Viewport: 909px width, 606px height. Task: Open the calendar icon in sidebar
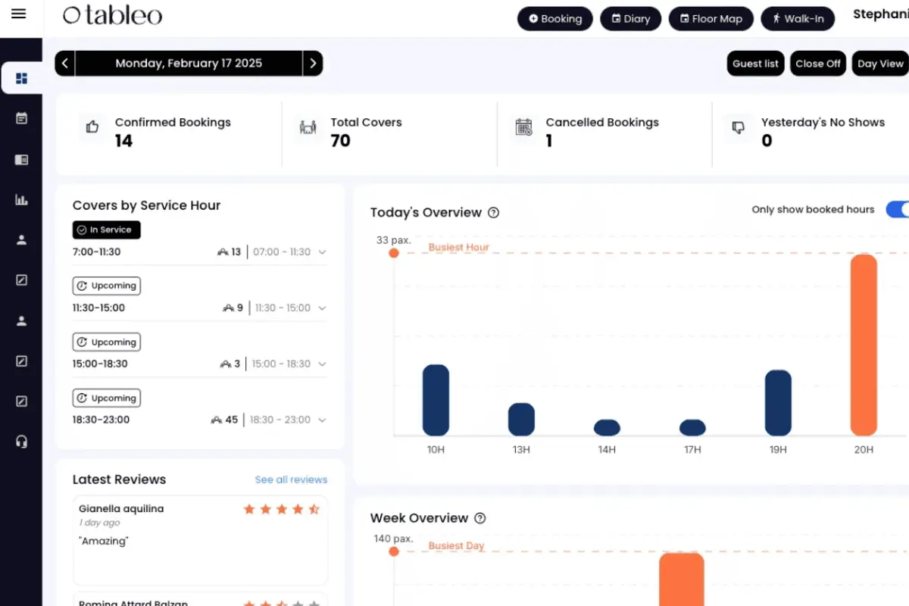21,118
